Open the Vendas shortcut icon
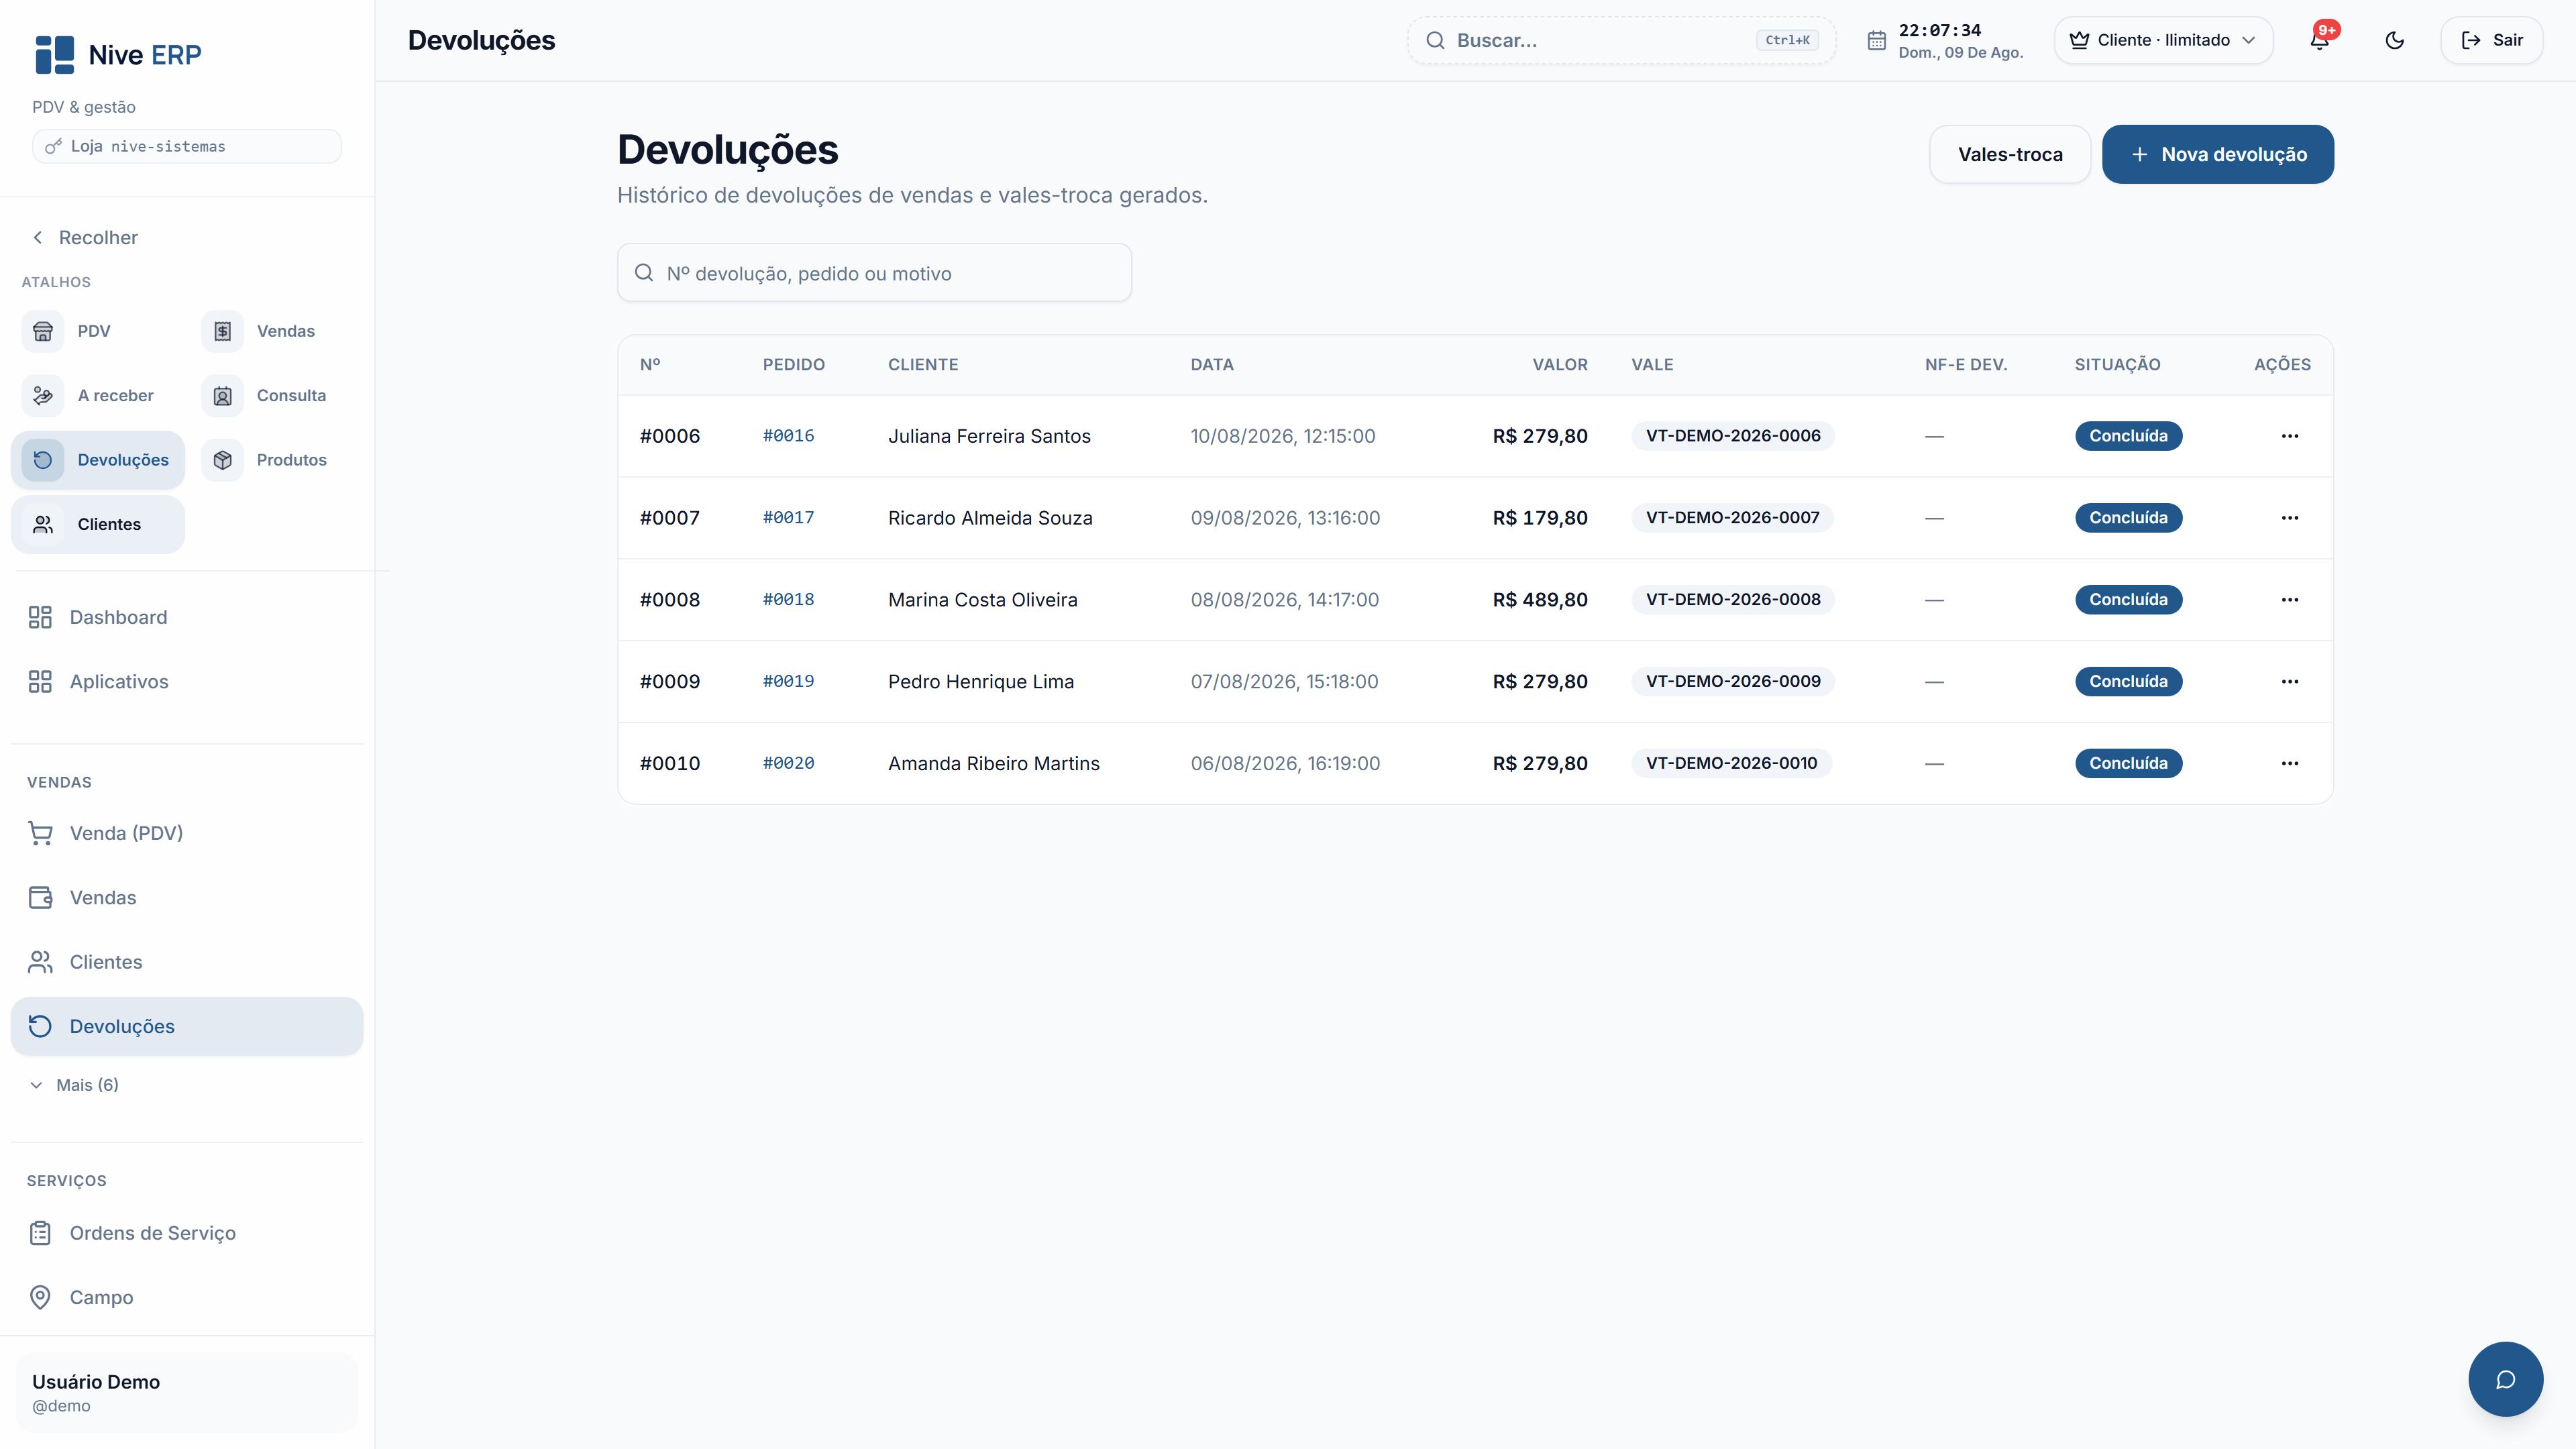The width and height of the screenshot is (2576, 1449). click(x=222, y=331)
